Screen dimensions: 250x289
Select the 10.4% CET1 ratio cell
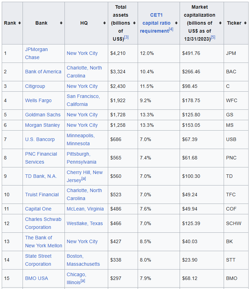tap(159, 72)
